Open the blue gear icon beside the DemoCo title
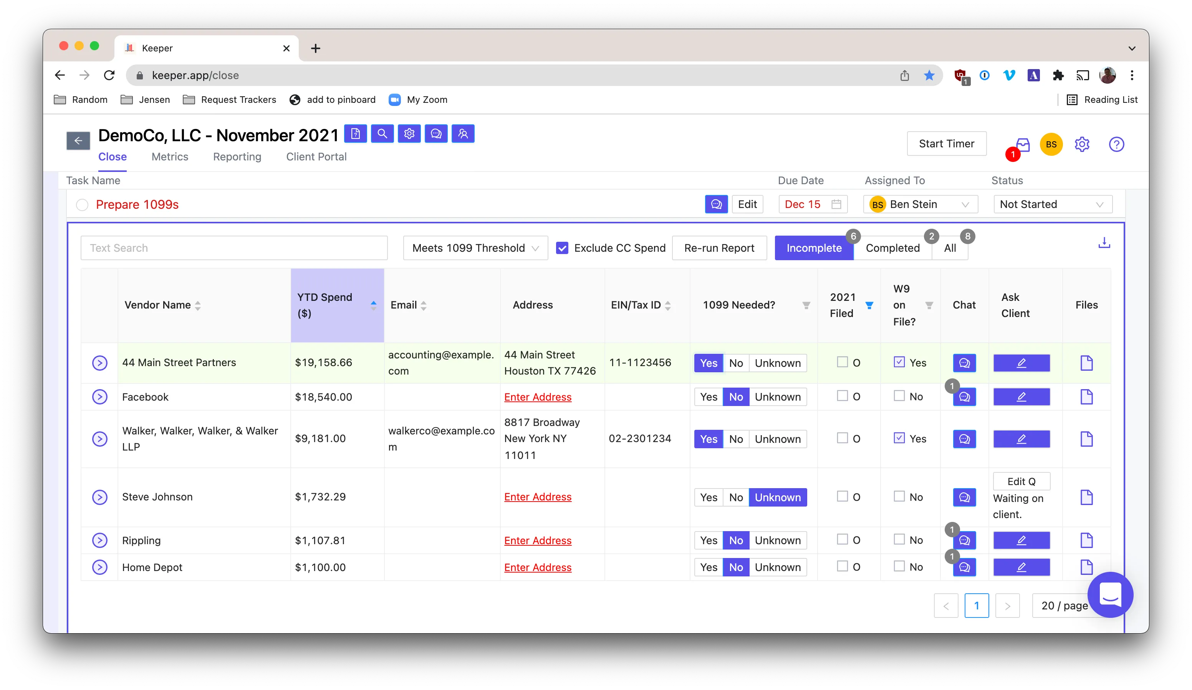The image size is (1192, 690). pyautogui.click(x=409, y=134)
